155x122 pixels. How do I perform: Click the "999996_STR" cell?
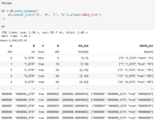(25, 100)
